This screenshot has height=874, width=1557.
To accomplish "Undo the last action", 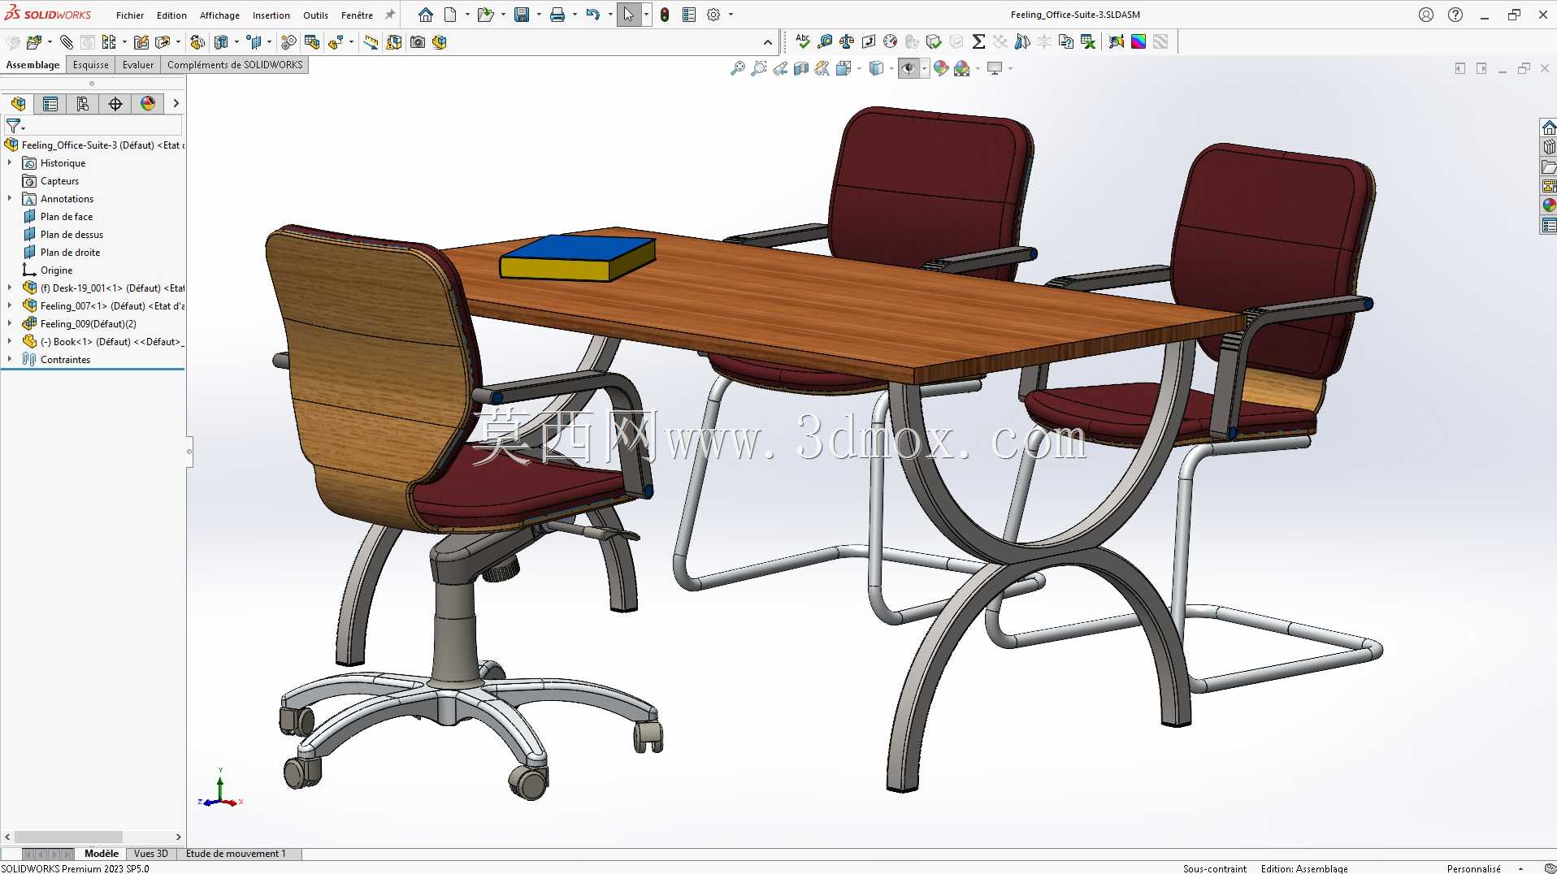I will coord(593,15).
